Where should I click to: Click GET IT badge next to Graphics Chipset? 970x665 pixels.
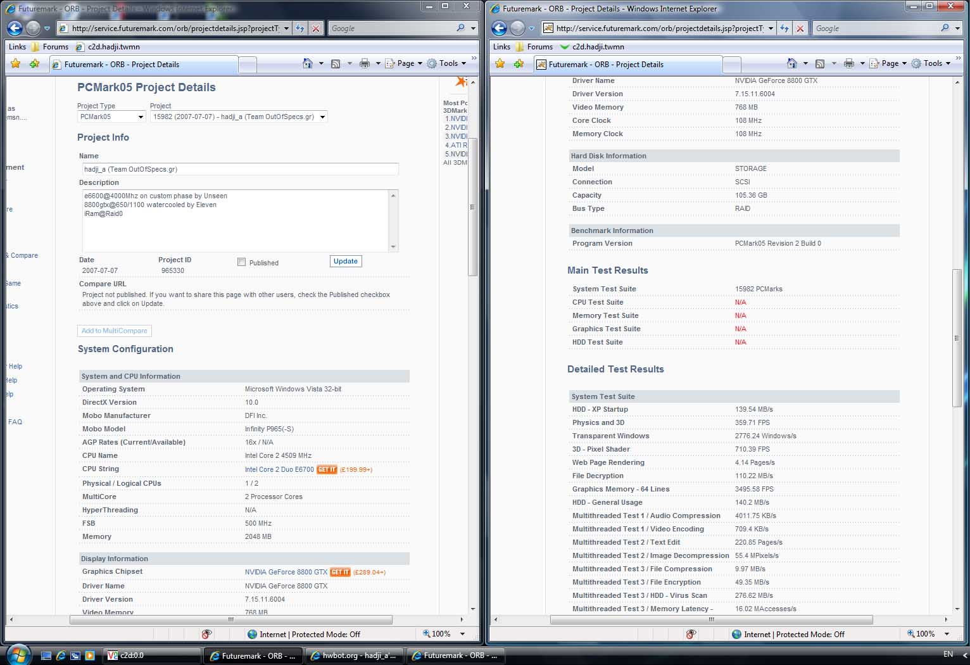(340, 572)
